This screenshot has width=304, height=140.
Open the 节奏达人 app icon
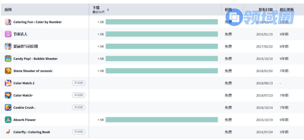point(8,34)
